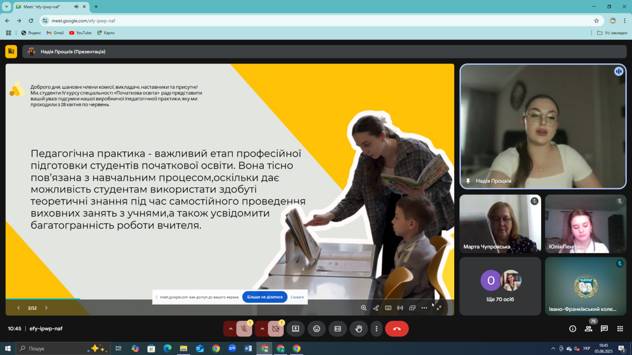Click the present screen icon

tap(295, 329)
